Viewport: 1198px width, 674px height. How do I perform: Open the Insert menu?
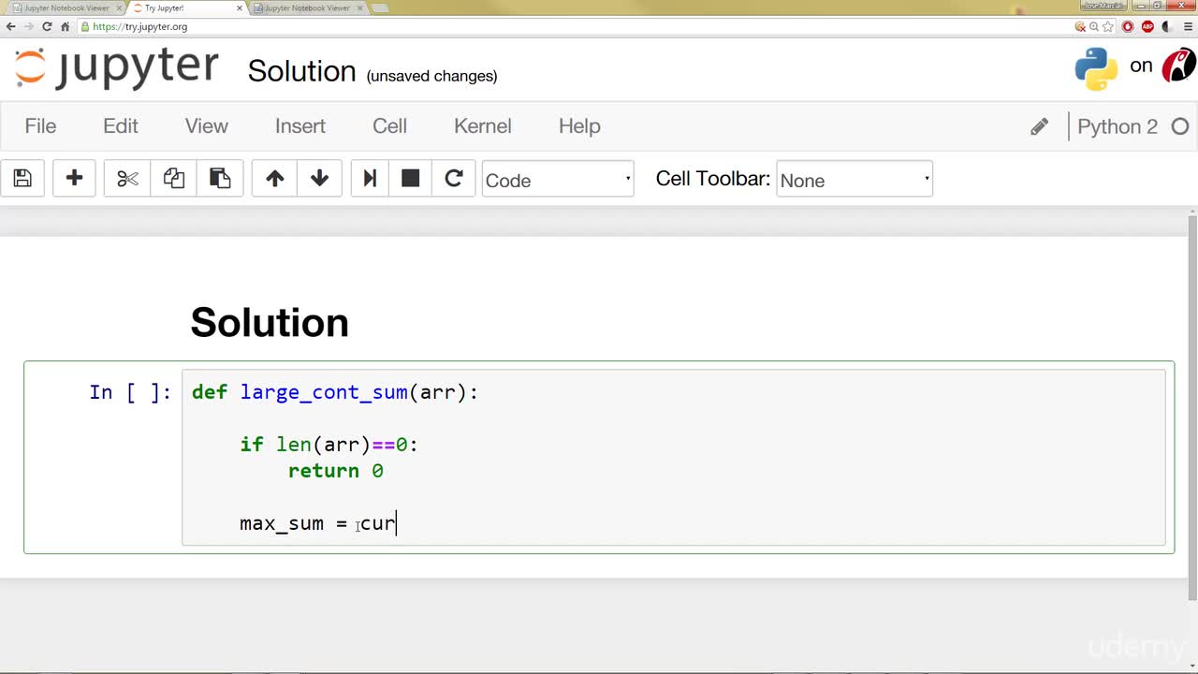point(300,126)
